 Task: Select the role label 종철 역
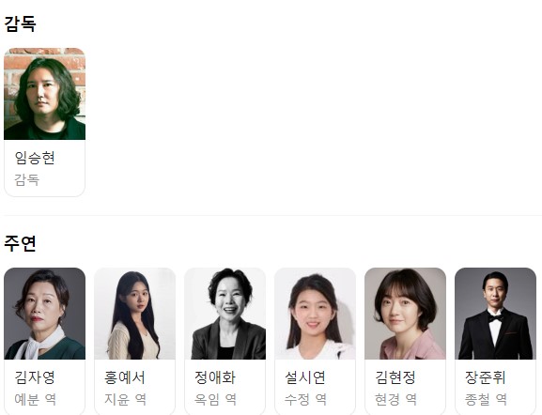click(x=487, y=399)
